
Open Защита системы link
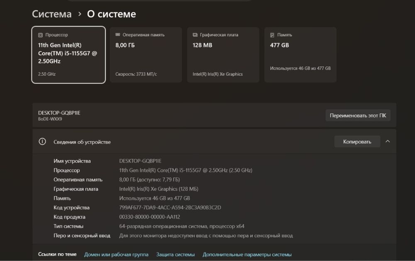(176, 254)
